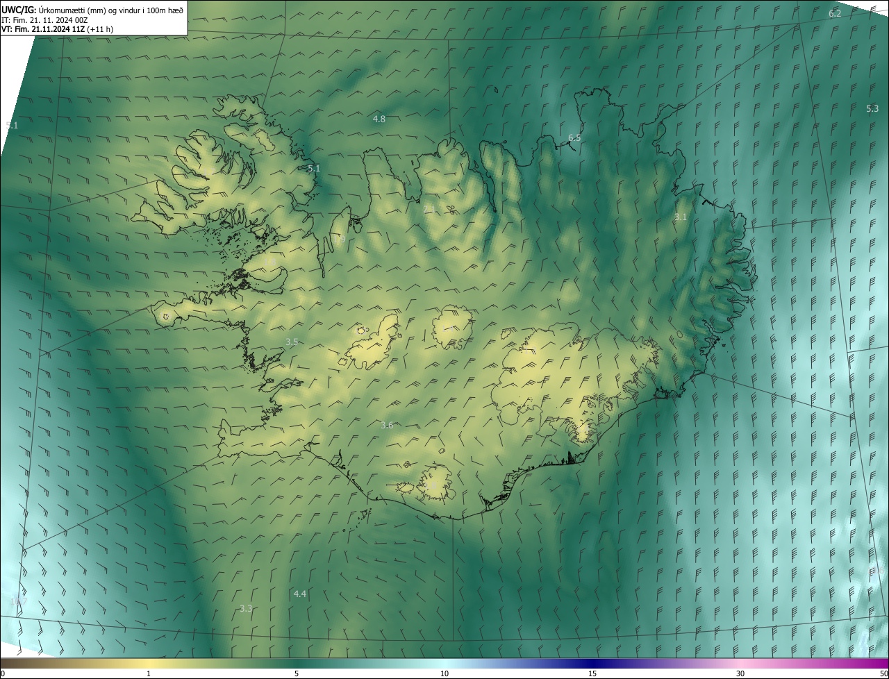Click the valid time line 'VT: Fim. 21.11.2024 11Z (+11 h)'
Image resolution: width=889 pixels, height=679 pixels.
coord(58,29)
